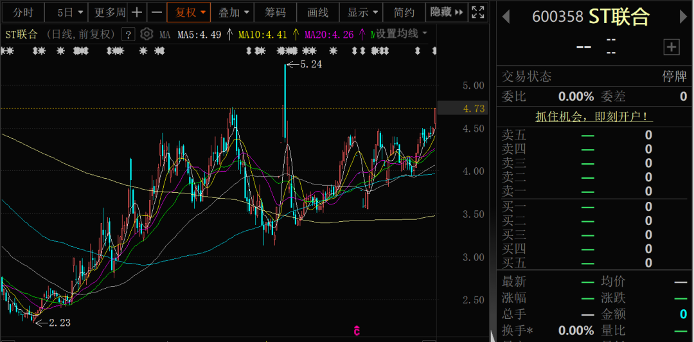Open moving average settings gear icon
This screenshot has height=342, width=694.
pos(147,34)
